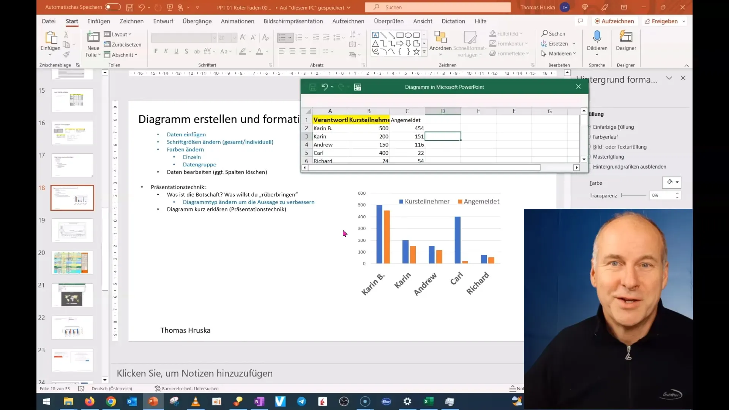Switch to the Einfügen tab

[99, 21]
